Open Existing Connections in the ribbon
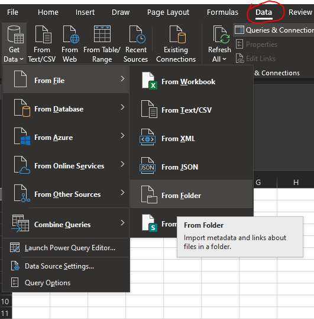This screenshot has height=319, width=314. [176, 43]
